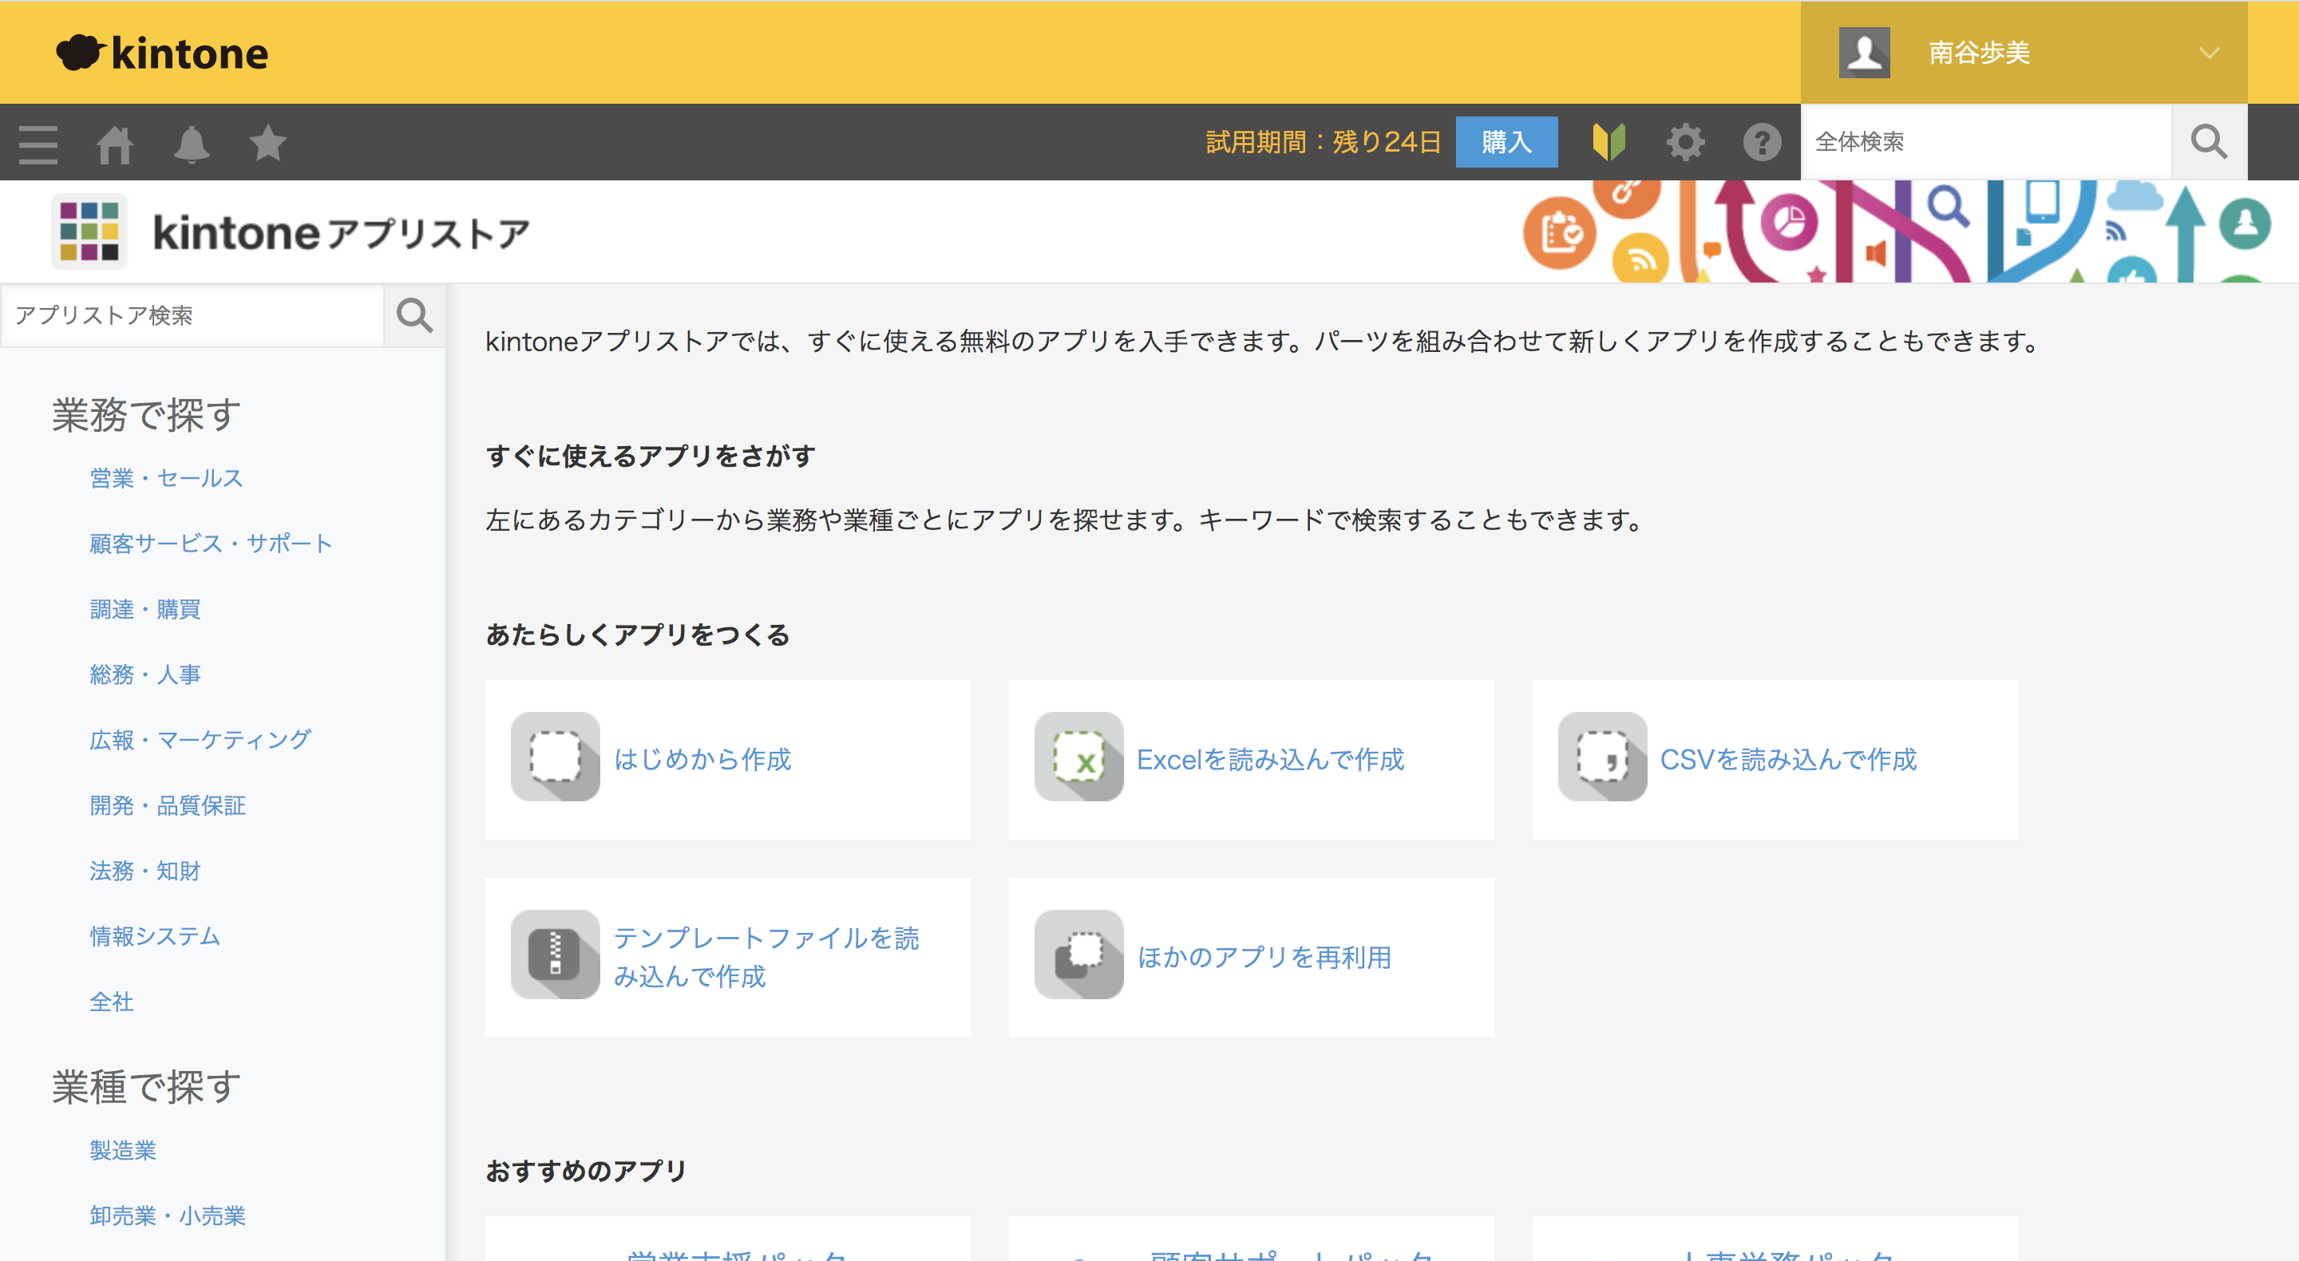Screen dimensions: 2299x1261
Task: Click the kintone app store grid icon
Action: point(89,232)
